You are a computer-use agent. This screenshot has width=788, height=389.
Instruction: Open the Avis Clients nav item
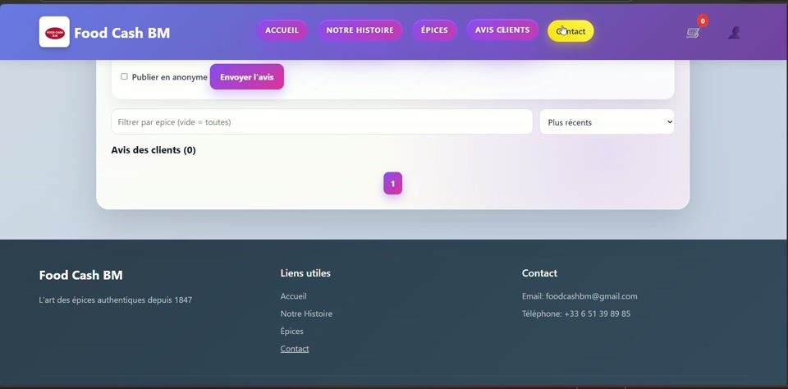502,30
